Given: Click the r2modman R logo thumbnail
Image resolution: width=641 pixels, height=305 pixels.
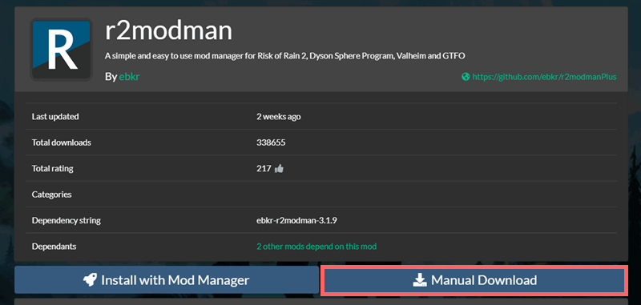Looking at the screenshot, I should coord(61,50).
